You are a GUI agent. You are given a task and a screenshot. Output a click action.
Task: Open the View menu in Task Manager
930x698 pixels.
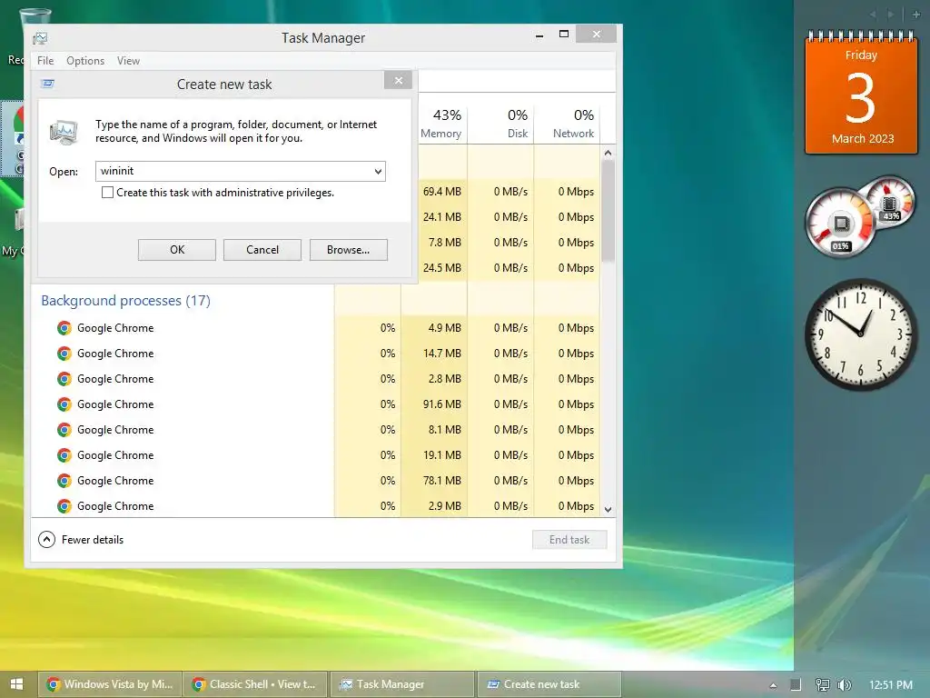(x=128, y=61)
